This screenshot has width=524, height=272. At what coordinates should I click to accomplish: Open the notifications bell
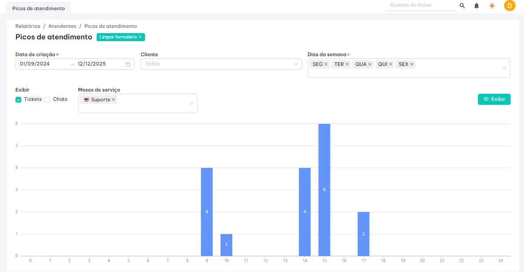477,6
